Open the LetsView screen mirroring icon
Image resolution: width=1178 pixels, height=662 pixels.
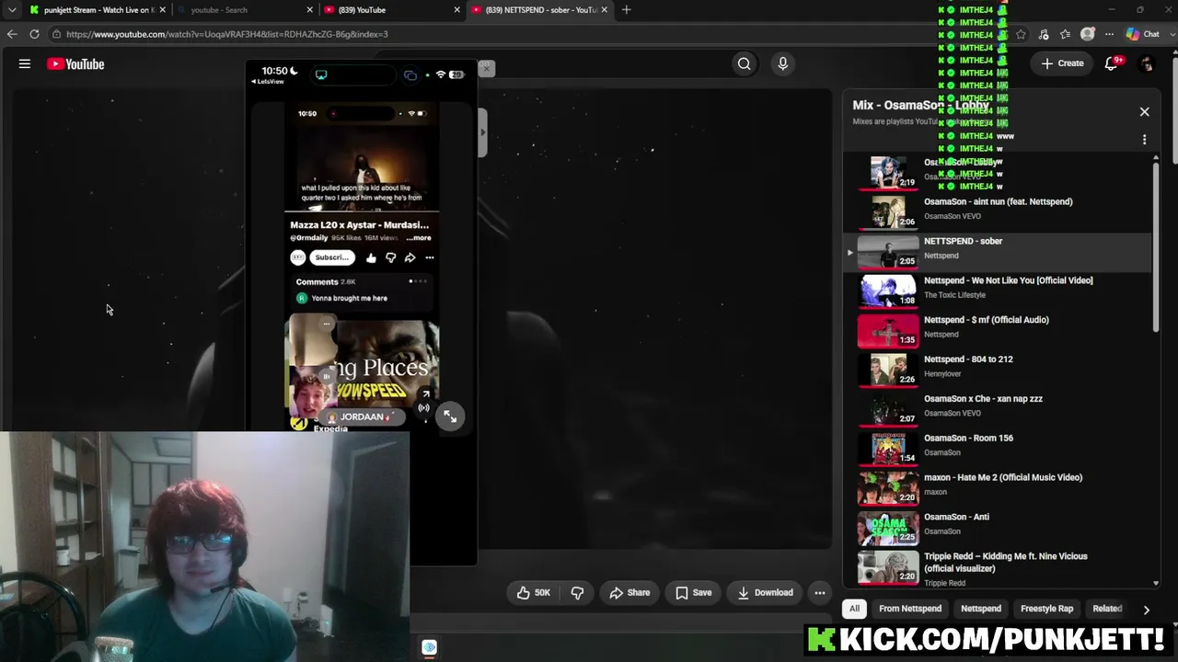pyautogui.click(x=321, y=75)
